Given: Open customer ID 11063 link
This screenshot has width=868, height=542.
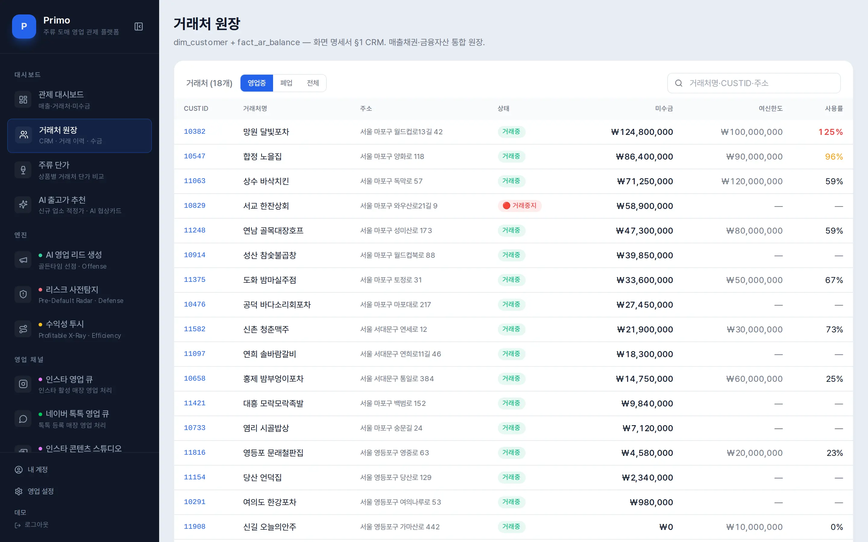Looking at the screenshot, I should click(195, 181).
